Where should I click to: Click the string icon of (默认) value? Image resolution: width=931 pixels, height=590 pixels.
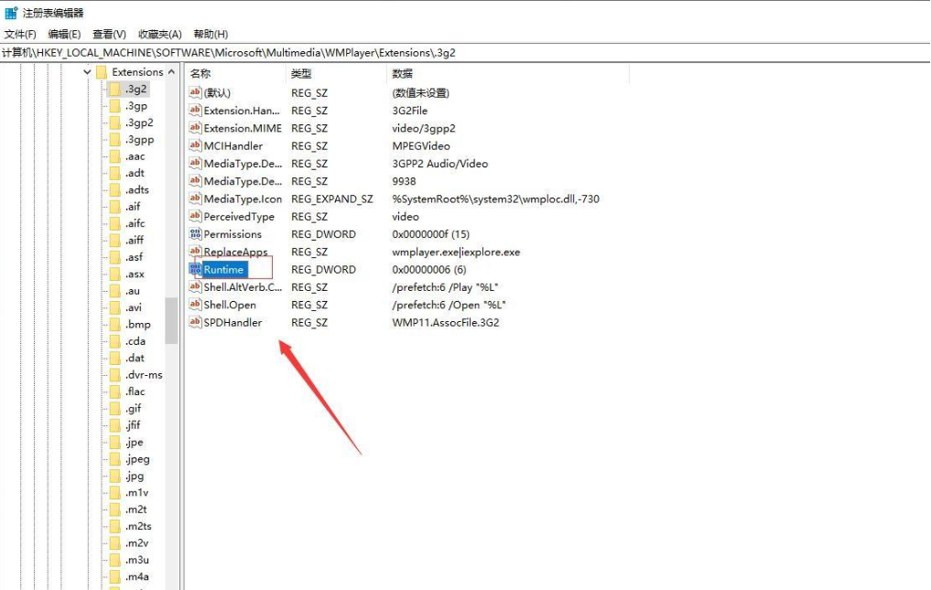click(x=195, y=92)
